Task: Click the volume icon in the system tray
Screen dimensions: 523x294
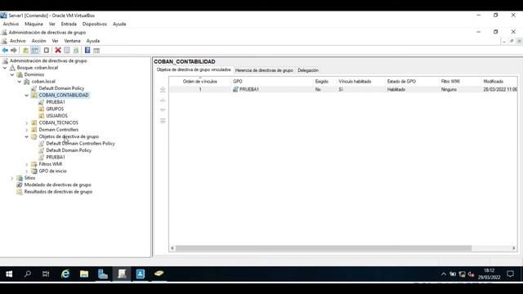Action: pyautogui.click(x=471, y=274)
